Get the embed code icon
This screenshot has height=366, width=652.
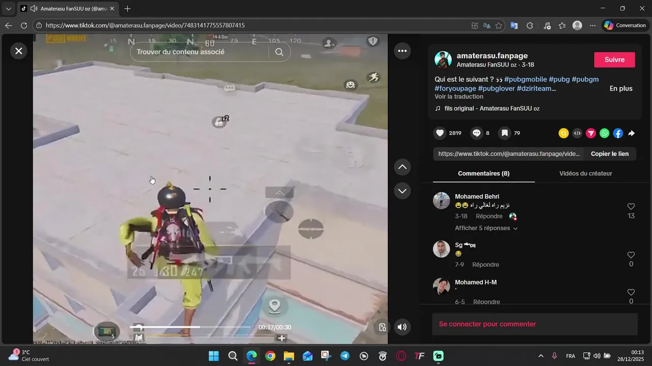click(x=577, y=133)
